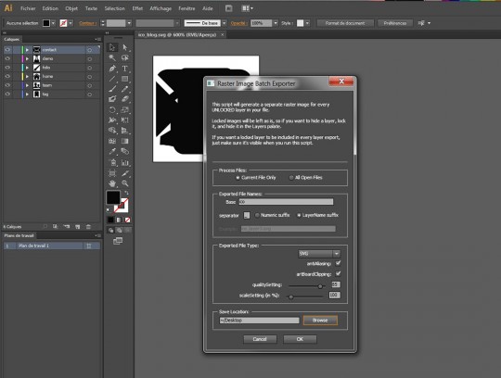Viewport: 501px width, 378px height.
Task: Toggle visibility of the home layer
Action: 7,77
